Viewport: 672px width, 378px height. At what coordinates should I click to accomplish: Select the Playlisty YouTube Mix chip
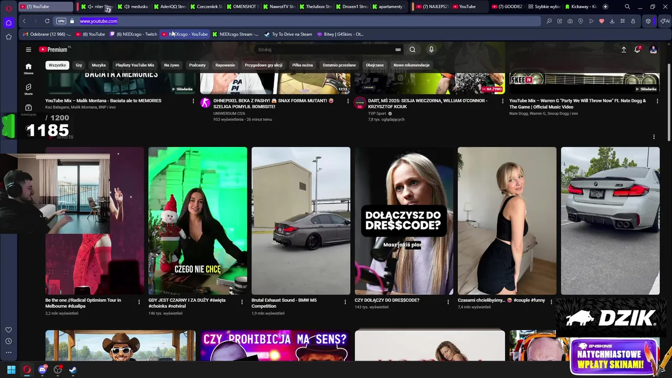[135, 65]
